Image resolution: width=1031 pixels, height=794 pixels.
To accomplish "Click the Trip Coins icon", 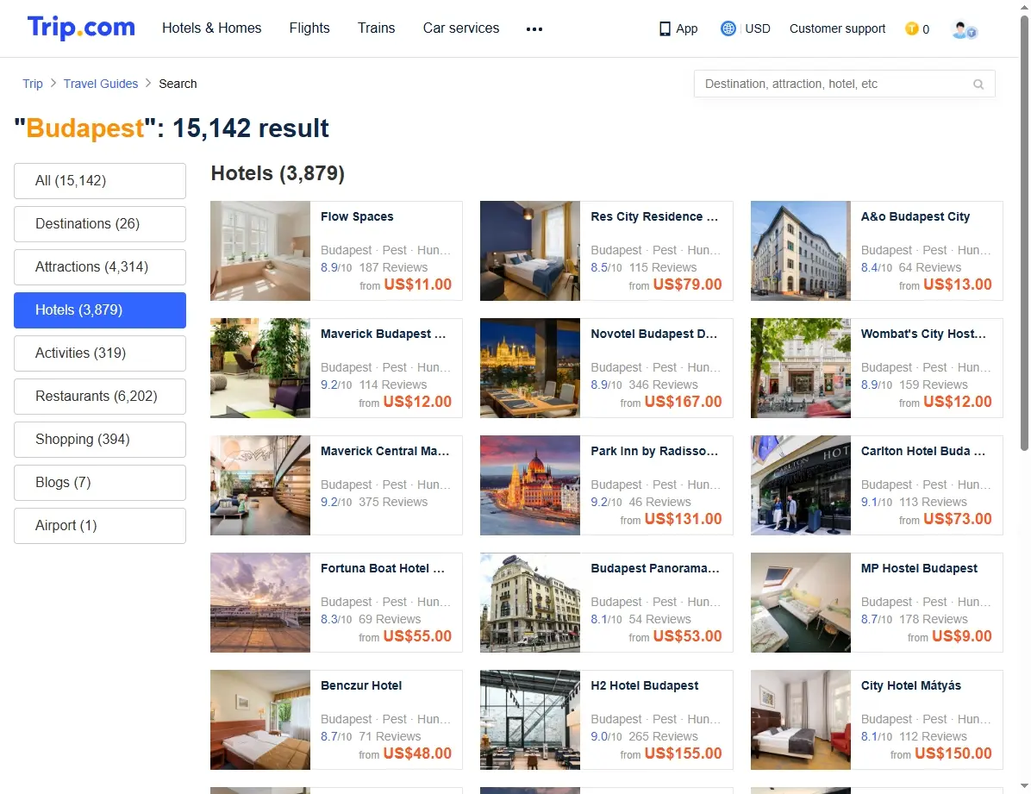I will pos(911,28).
